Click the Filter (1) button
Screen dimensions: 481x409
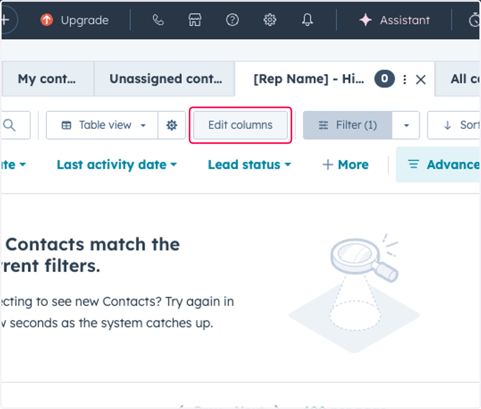tap(348, 125)
